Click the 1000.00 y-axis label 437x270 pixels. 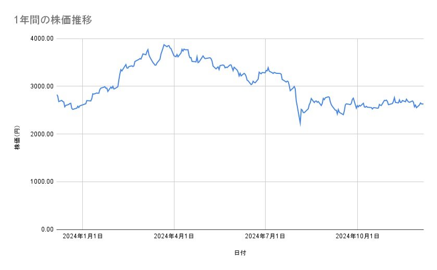41,182
